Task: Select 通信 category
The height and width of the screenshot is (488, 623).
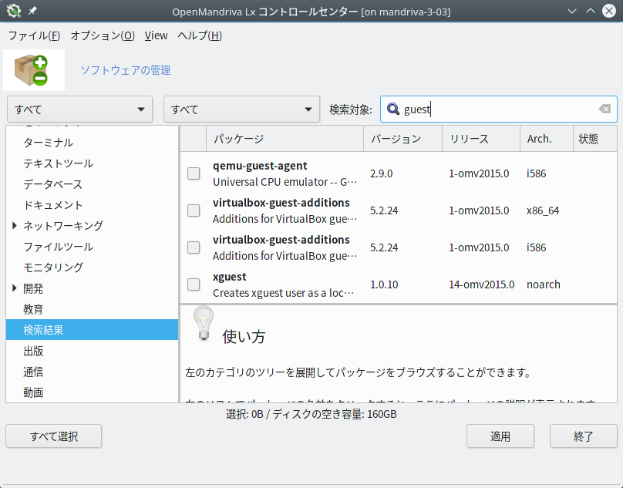Action: pos(33,372)
